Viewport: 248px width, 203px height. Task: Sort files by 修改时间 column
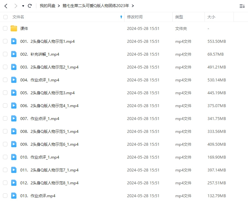click(135, 17)
